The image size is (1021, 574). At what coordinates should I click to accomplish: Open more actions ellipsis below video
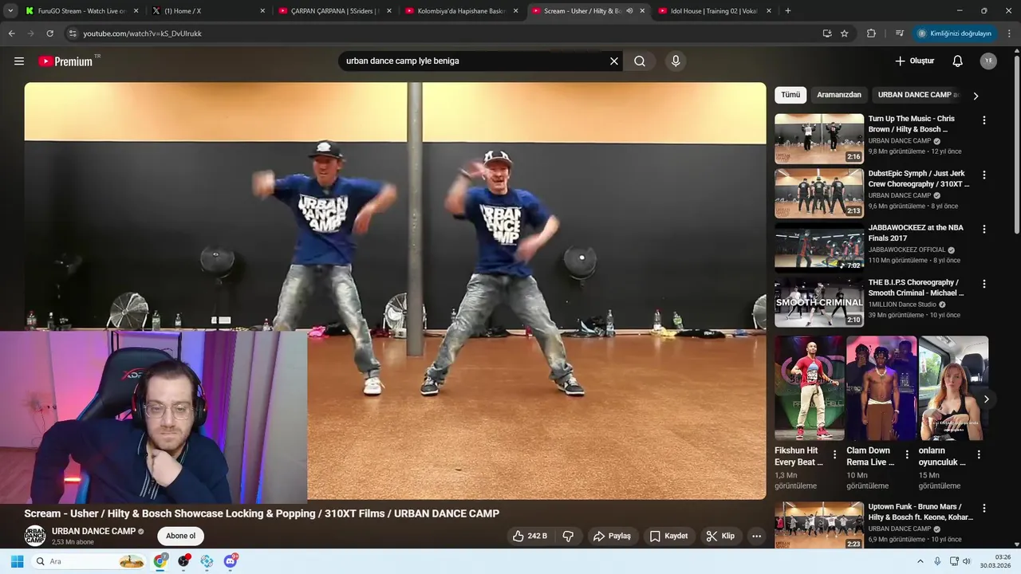coord(756,536)
